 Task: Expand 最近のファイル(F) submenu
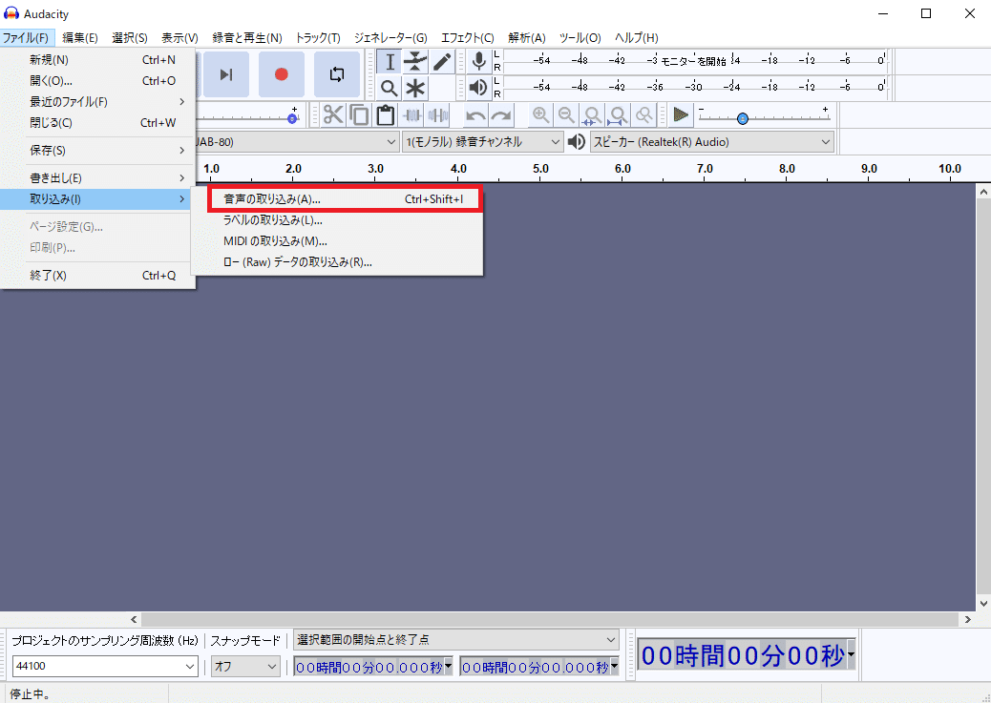coord(98,101)
